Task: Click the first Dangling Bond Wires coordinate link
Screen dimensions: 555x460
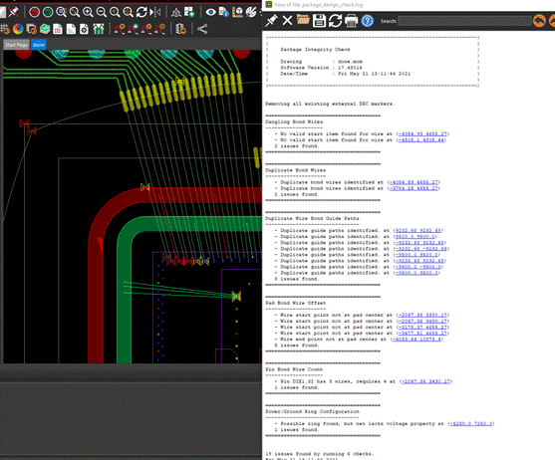Action: (x=422, y=133)
